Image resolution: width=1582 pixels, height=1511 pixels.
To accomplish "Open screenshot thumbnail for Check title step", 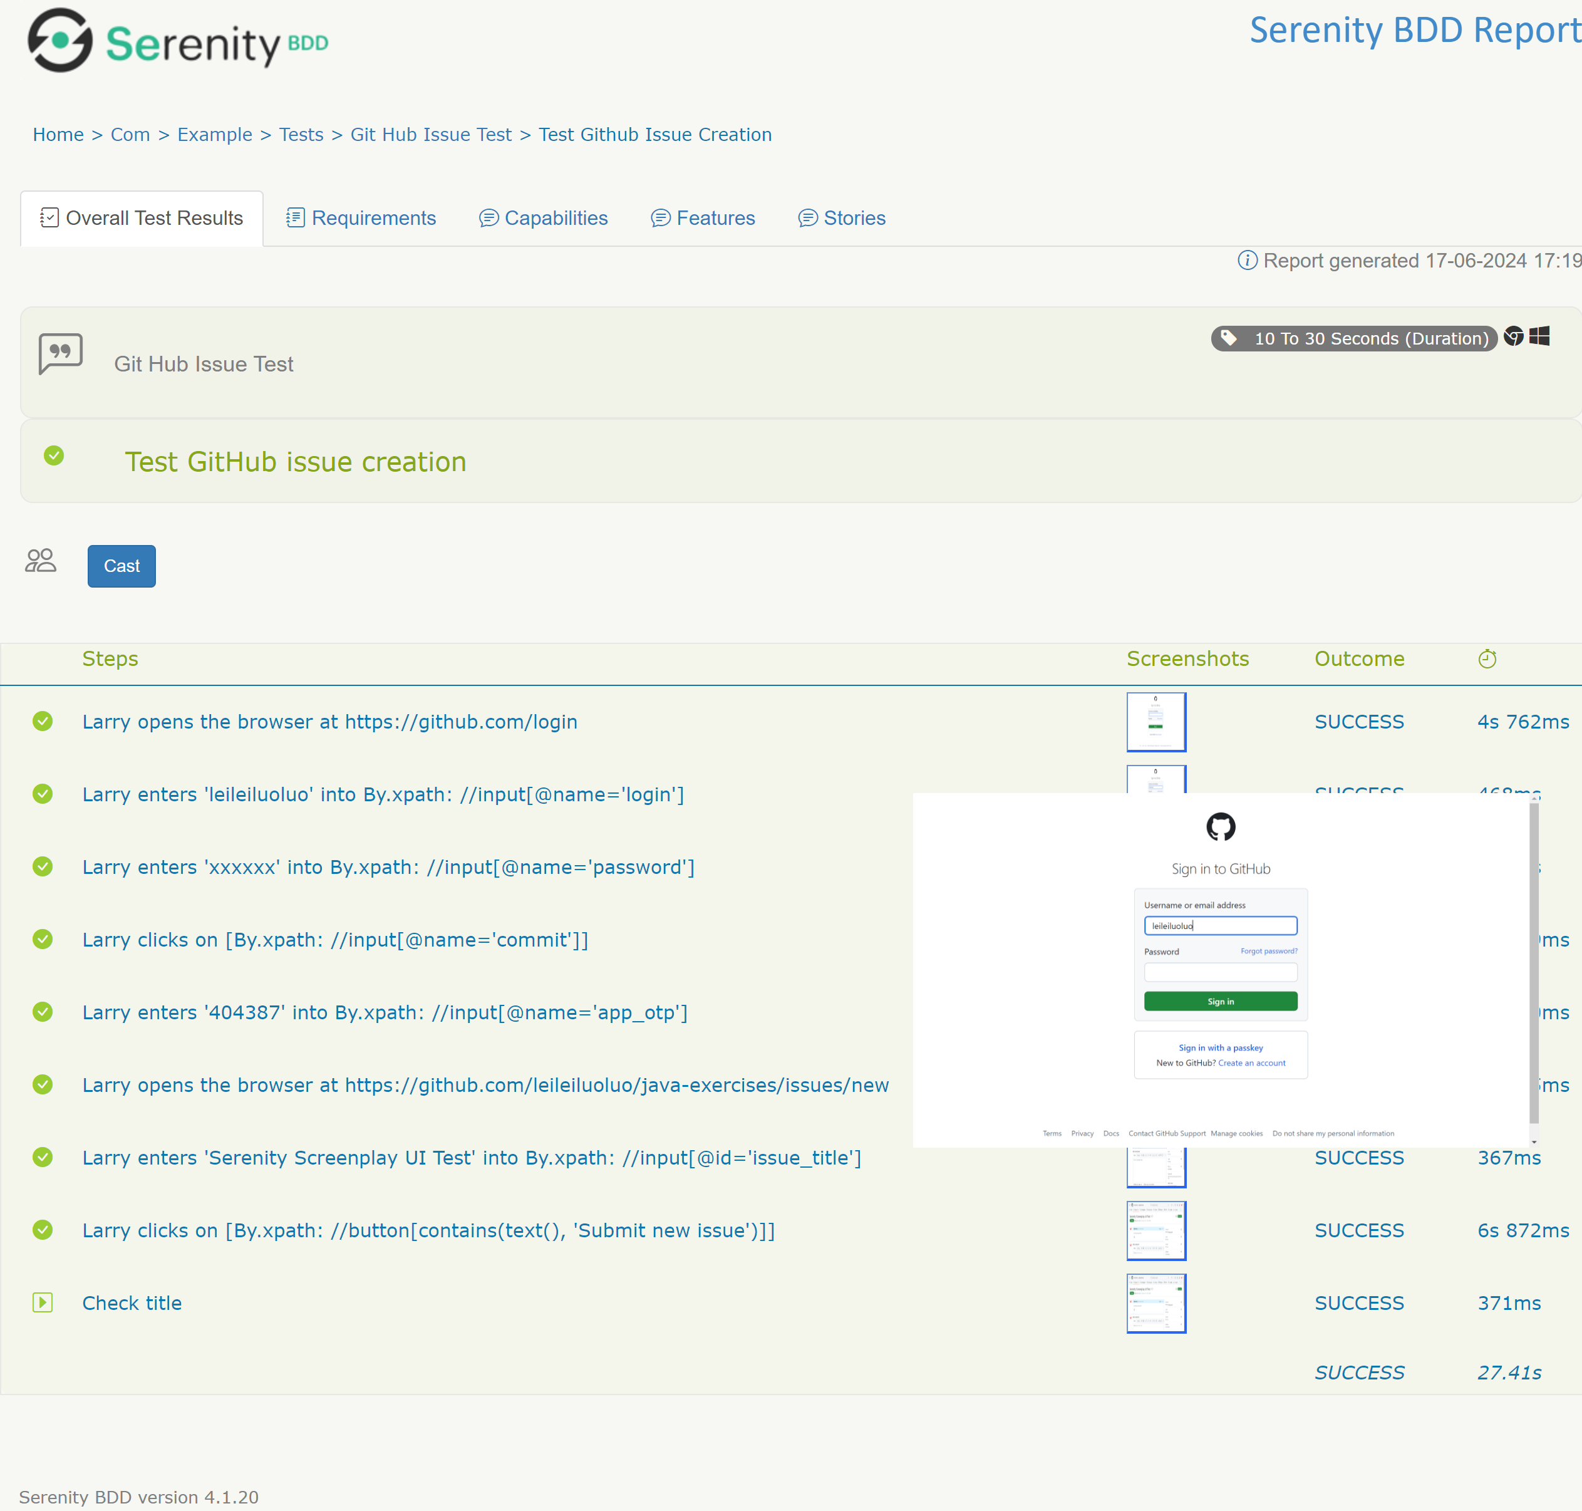I will (x=1156, y=1303).
